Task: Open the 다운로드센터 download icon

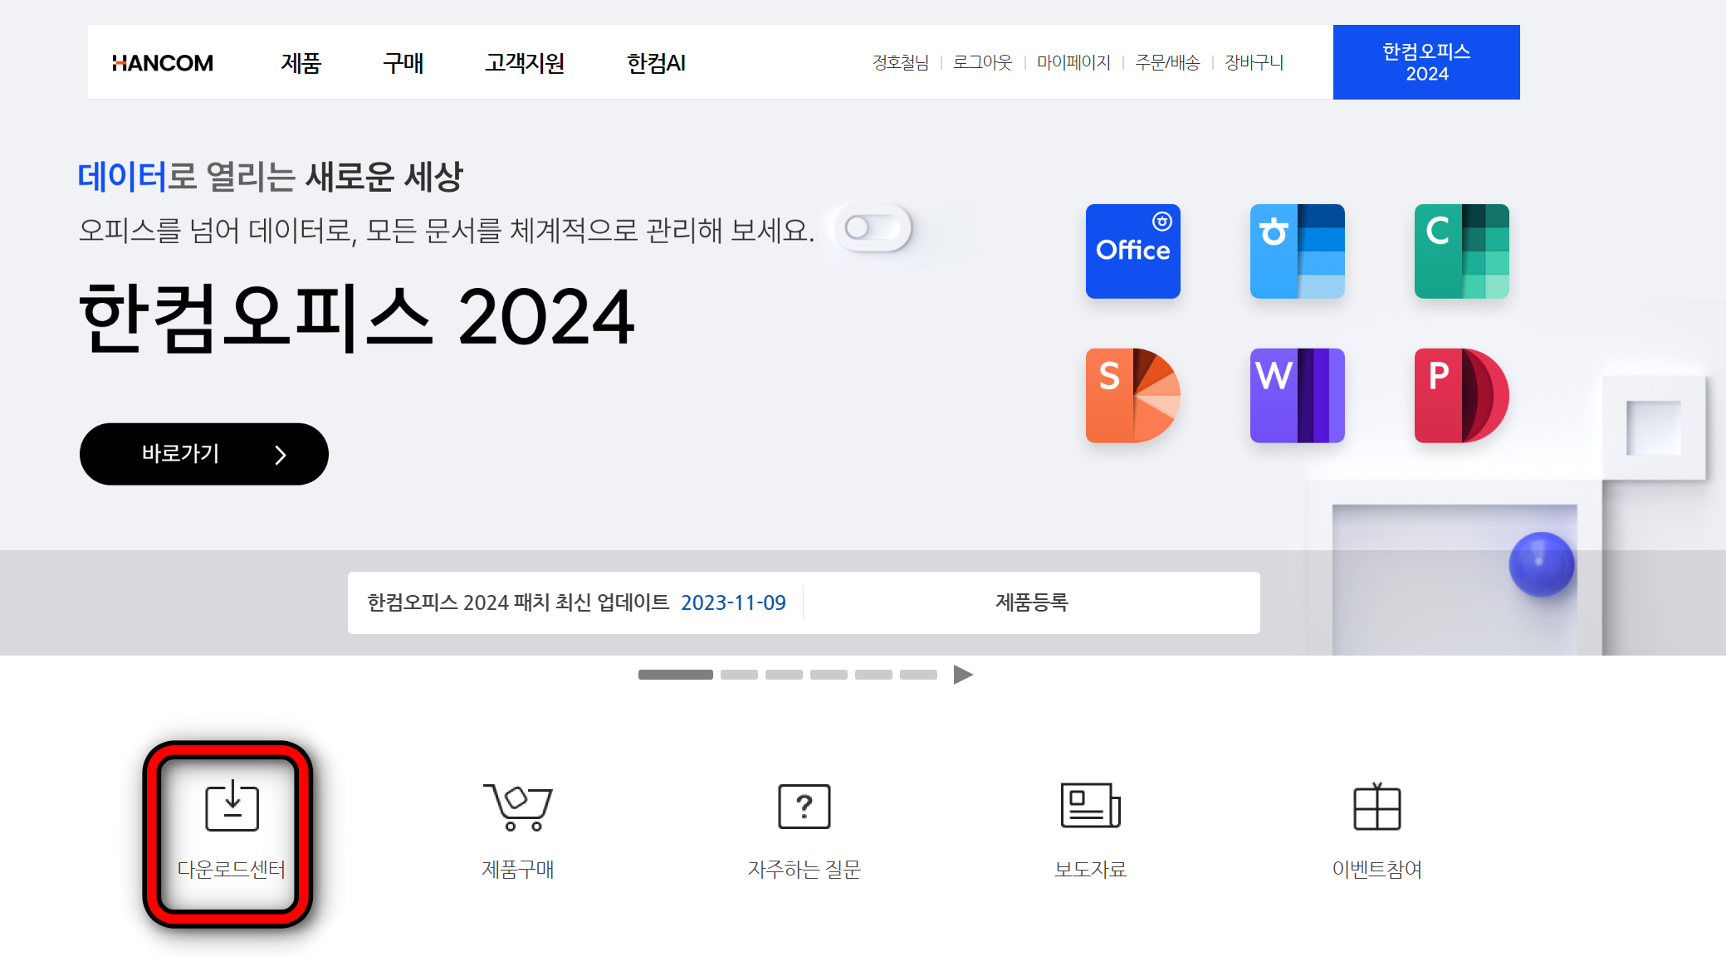Action: (232, 807)
